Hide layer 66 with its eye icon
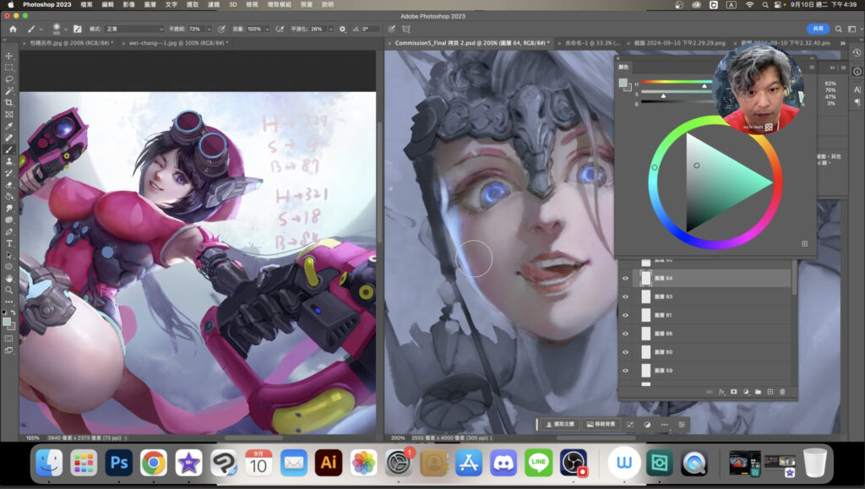 [x=625, y=334]
